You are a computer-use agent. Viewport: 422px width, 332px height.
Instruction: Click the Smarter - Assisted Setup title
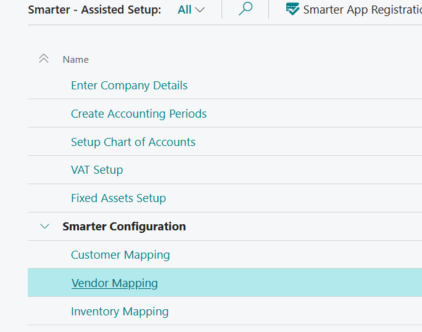coord(95,10)
